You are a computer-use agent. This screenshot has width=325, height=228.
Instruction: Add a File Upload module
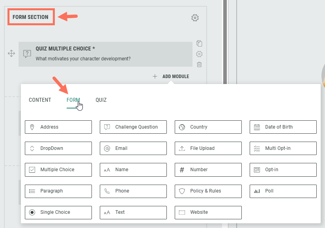point(208,148)
